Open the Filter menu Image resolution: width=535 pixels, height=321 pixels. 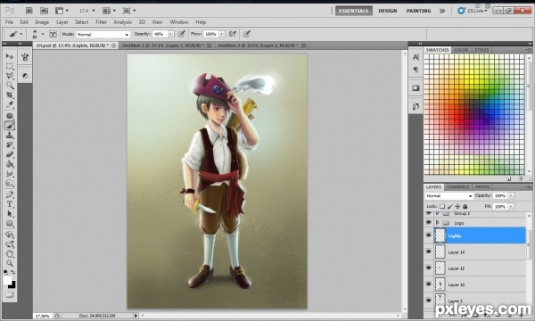click(101, 22)
